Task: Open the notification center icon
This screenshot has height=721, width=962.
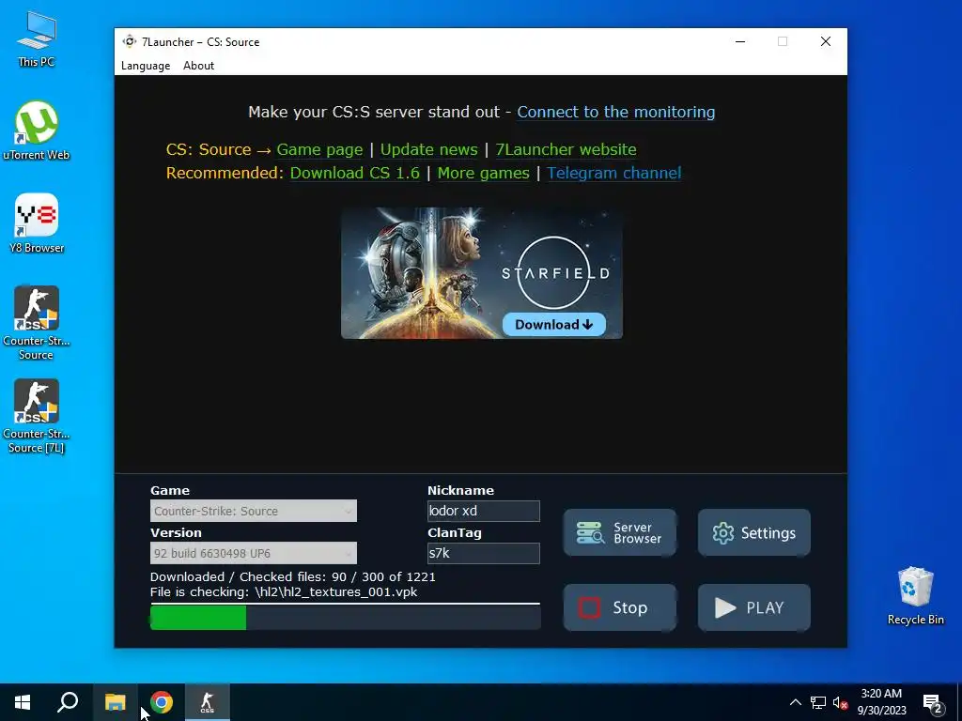Action: pos(933,702)
